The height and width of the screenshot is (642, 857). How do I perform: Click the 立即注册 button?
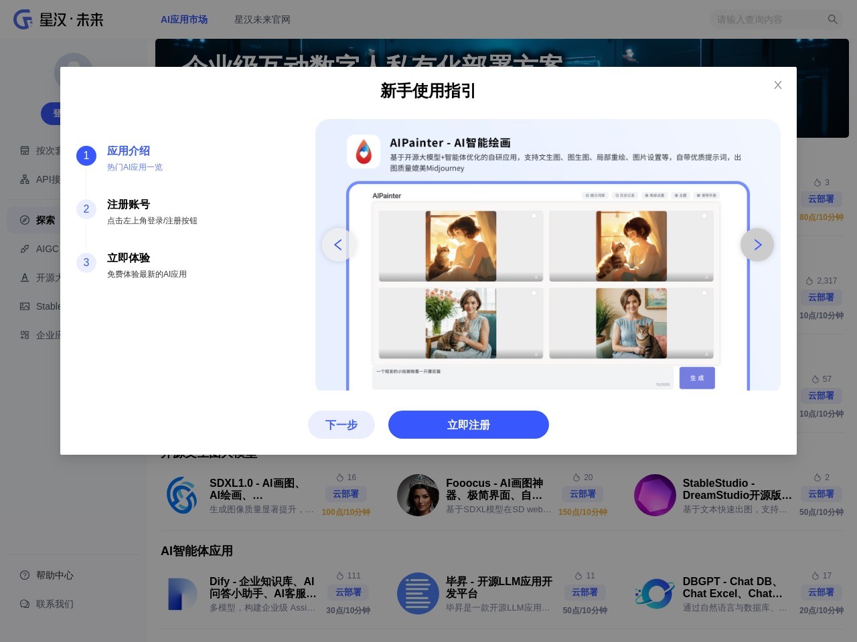[469, 425]
